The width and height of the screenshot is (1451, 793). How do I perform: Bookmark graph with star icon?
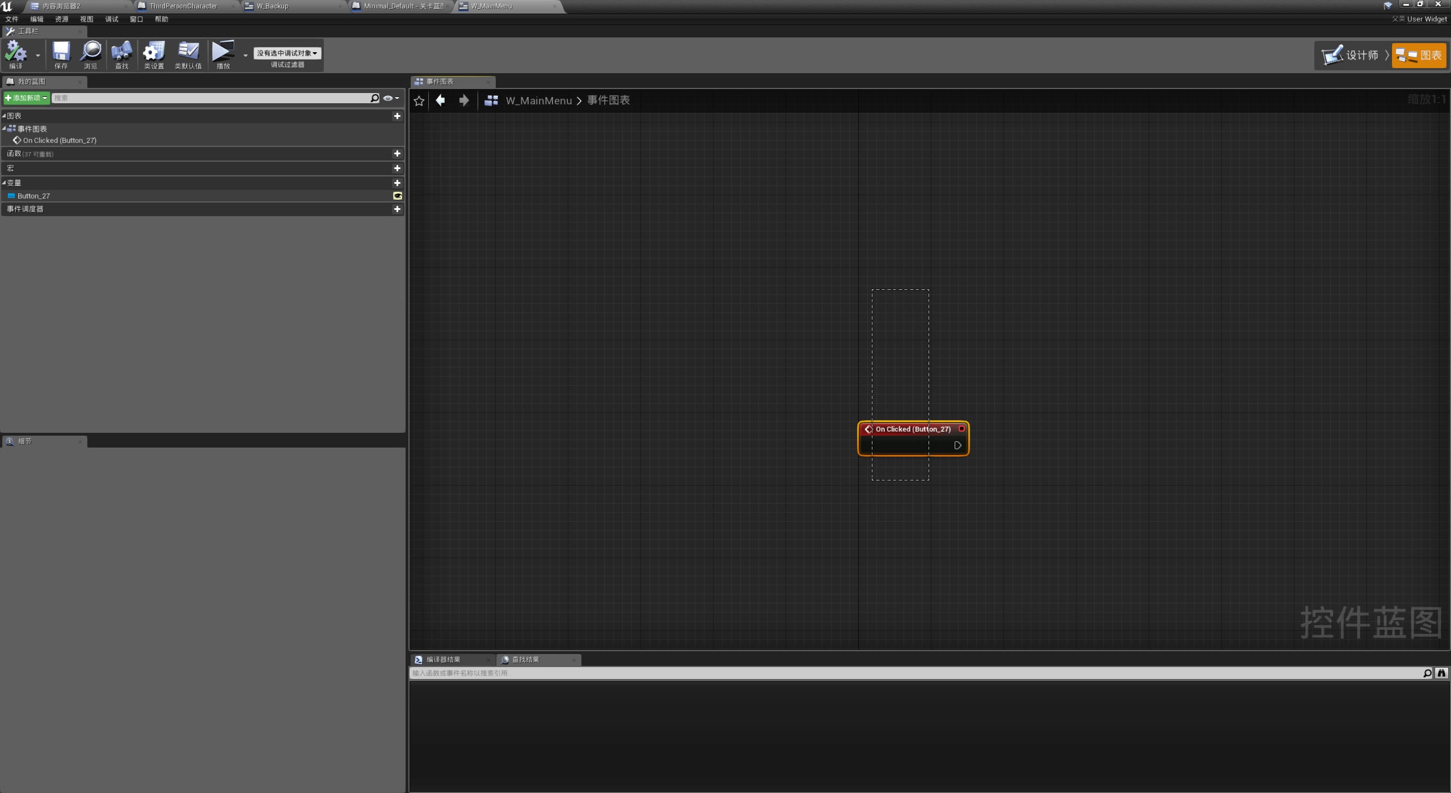click(x=419, y=100)
